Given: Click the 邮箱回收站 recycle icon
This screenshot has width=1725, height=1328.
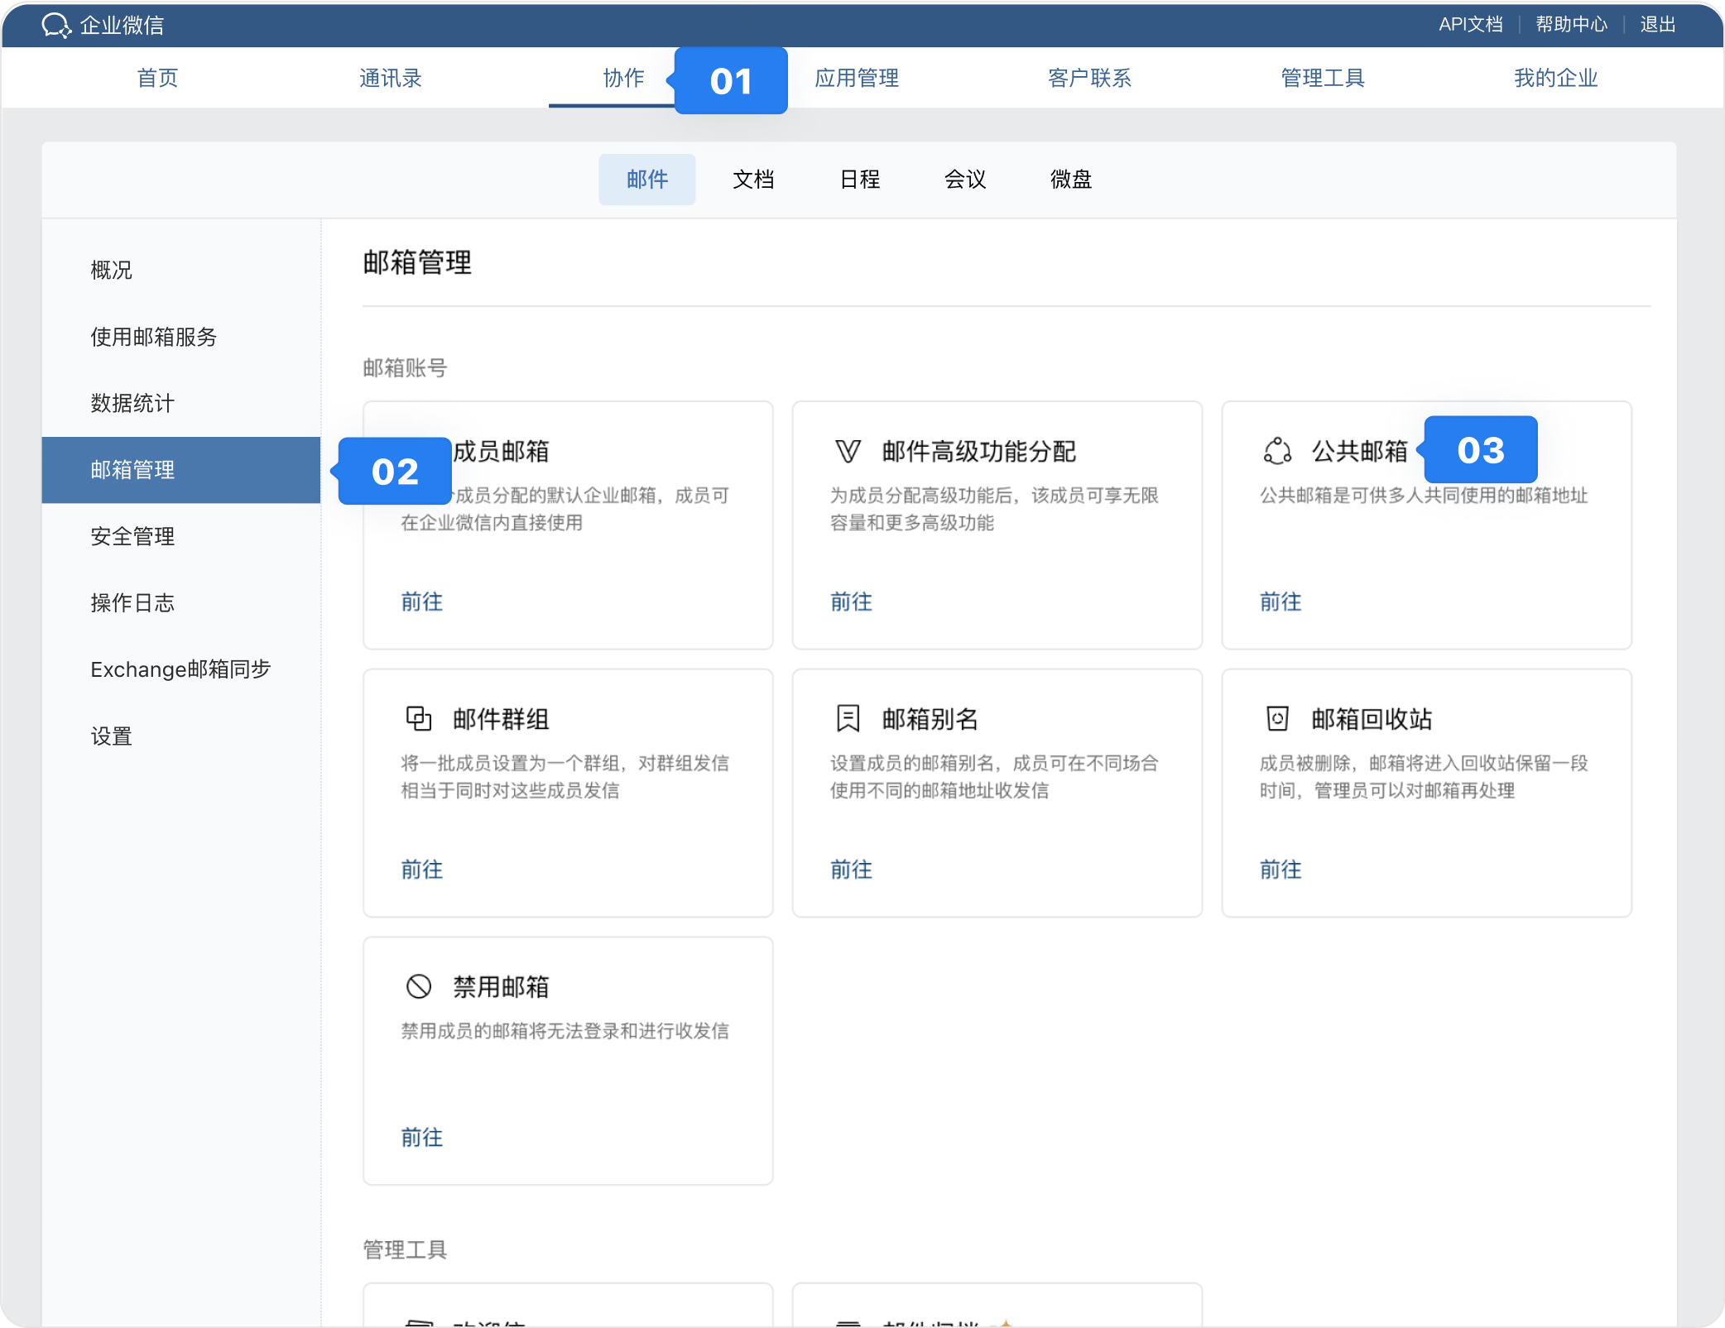Looking at the screenshot, I should coord(1277,718).
